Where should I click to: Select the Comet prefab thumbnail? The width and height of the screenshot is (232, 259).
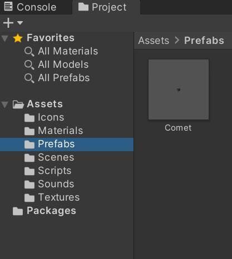point(179,89)
